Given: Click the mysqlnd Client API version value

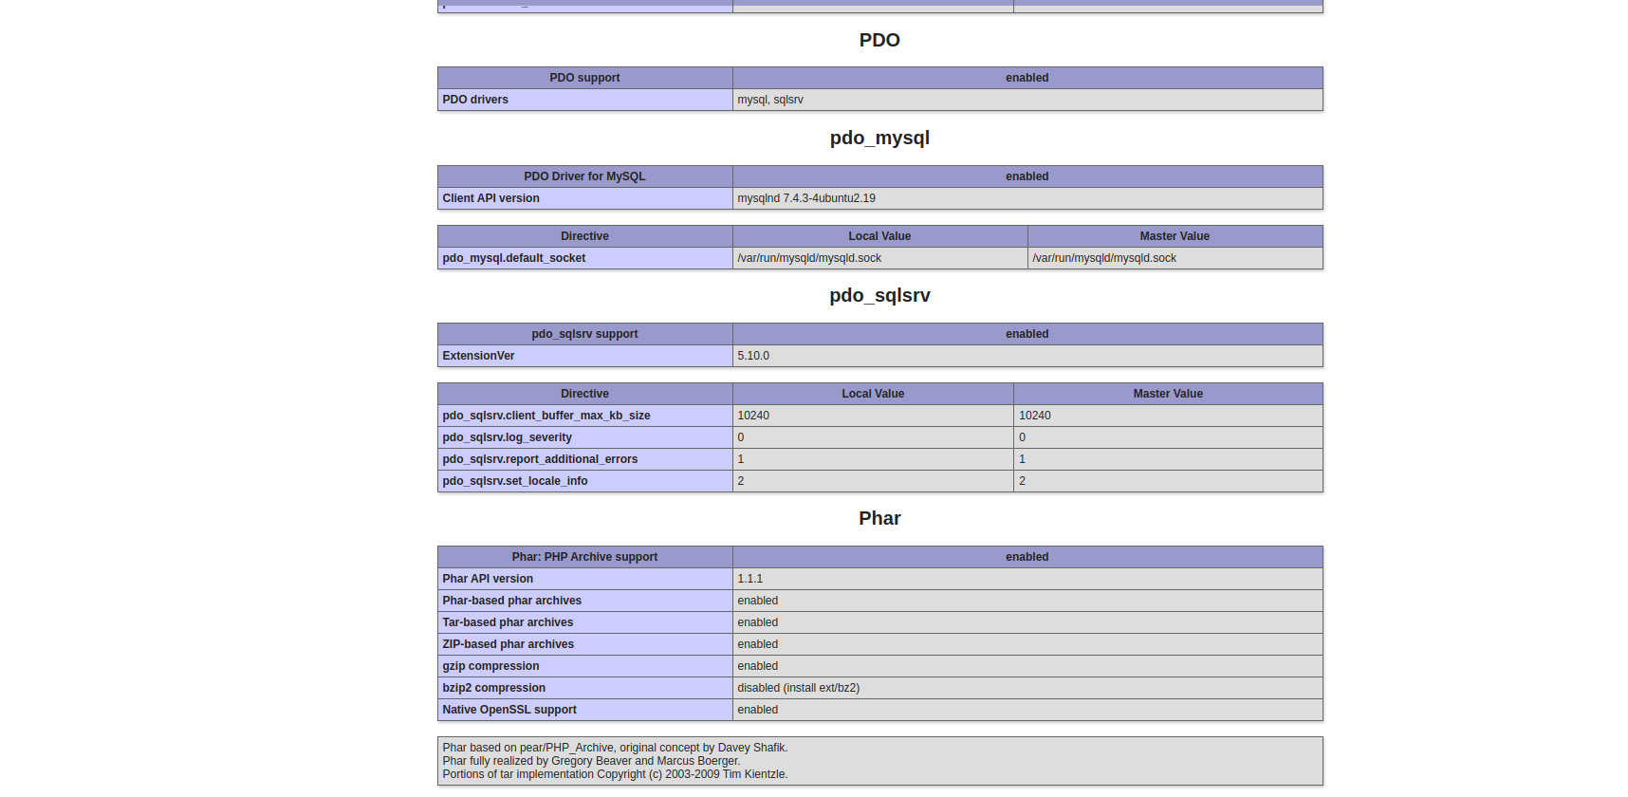Looking at the screenshot, I should pyautogui.click(x=805, y=198).
